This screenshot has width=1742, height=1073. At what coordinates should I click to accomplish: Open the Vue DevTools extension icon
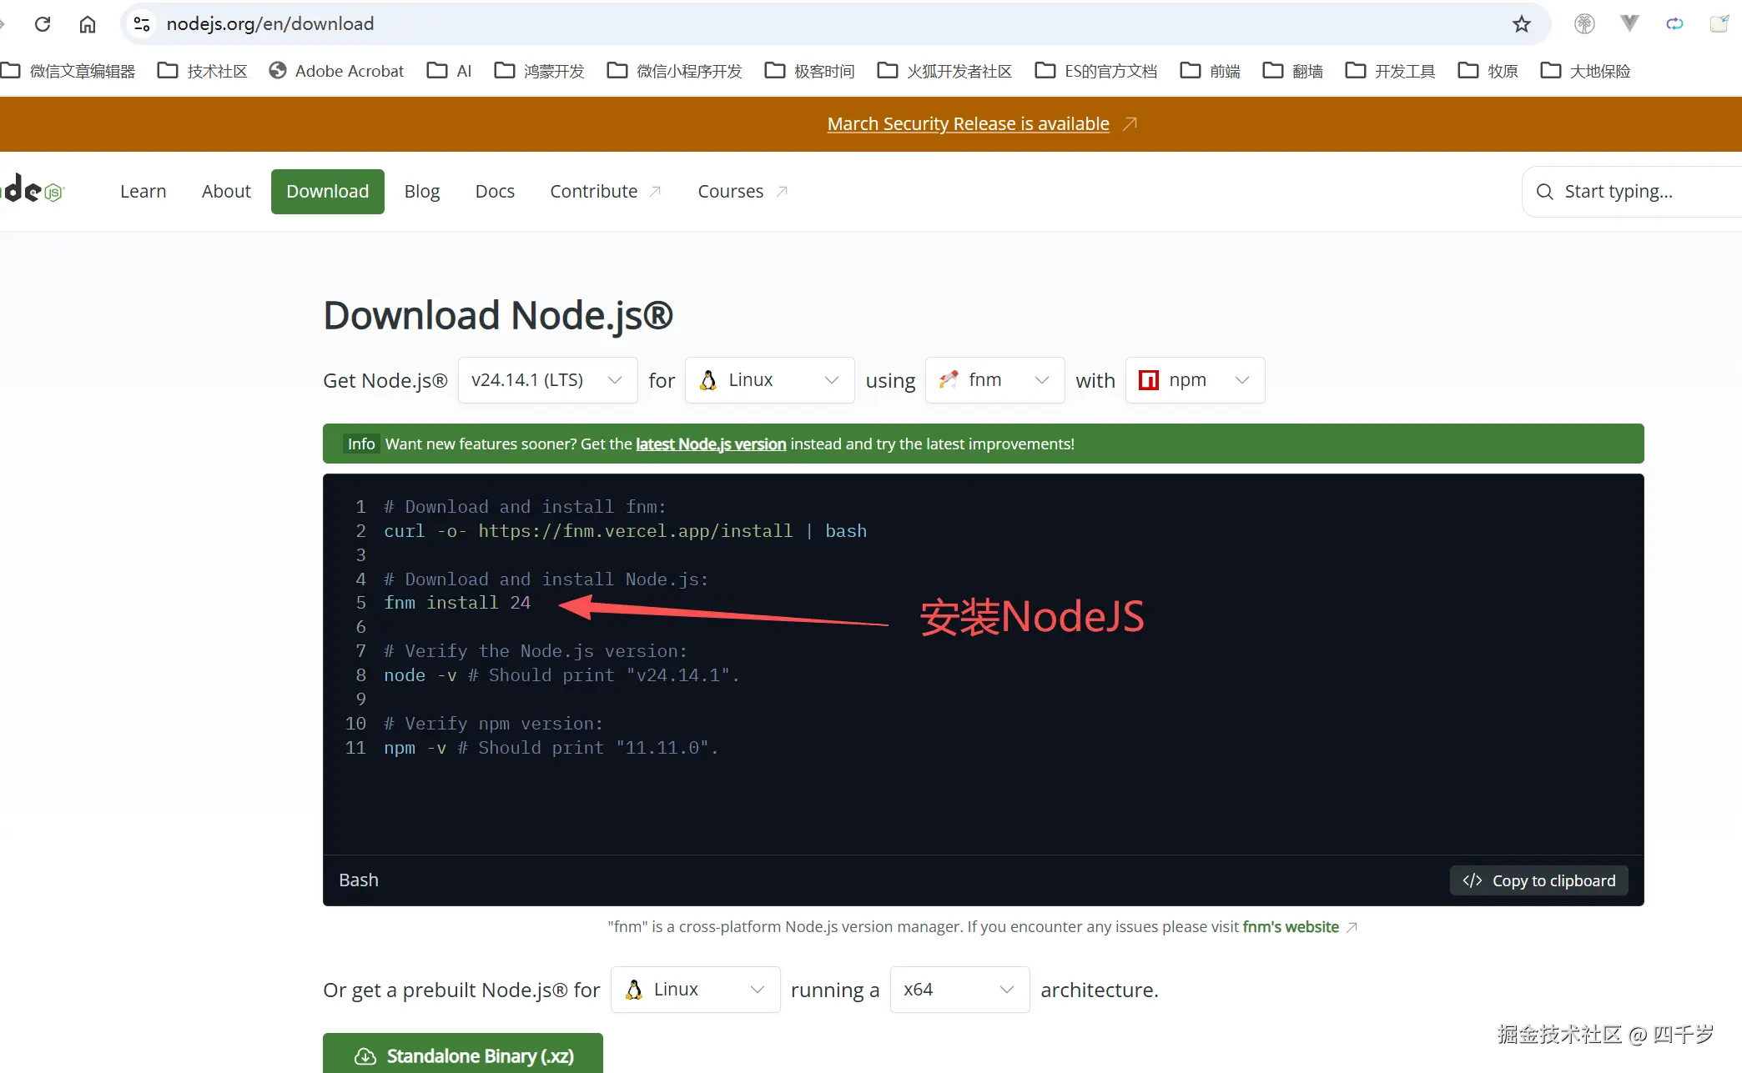coord(1629,23)
